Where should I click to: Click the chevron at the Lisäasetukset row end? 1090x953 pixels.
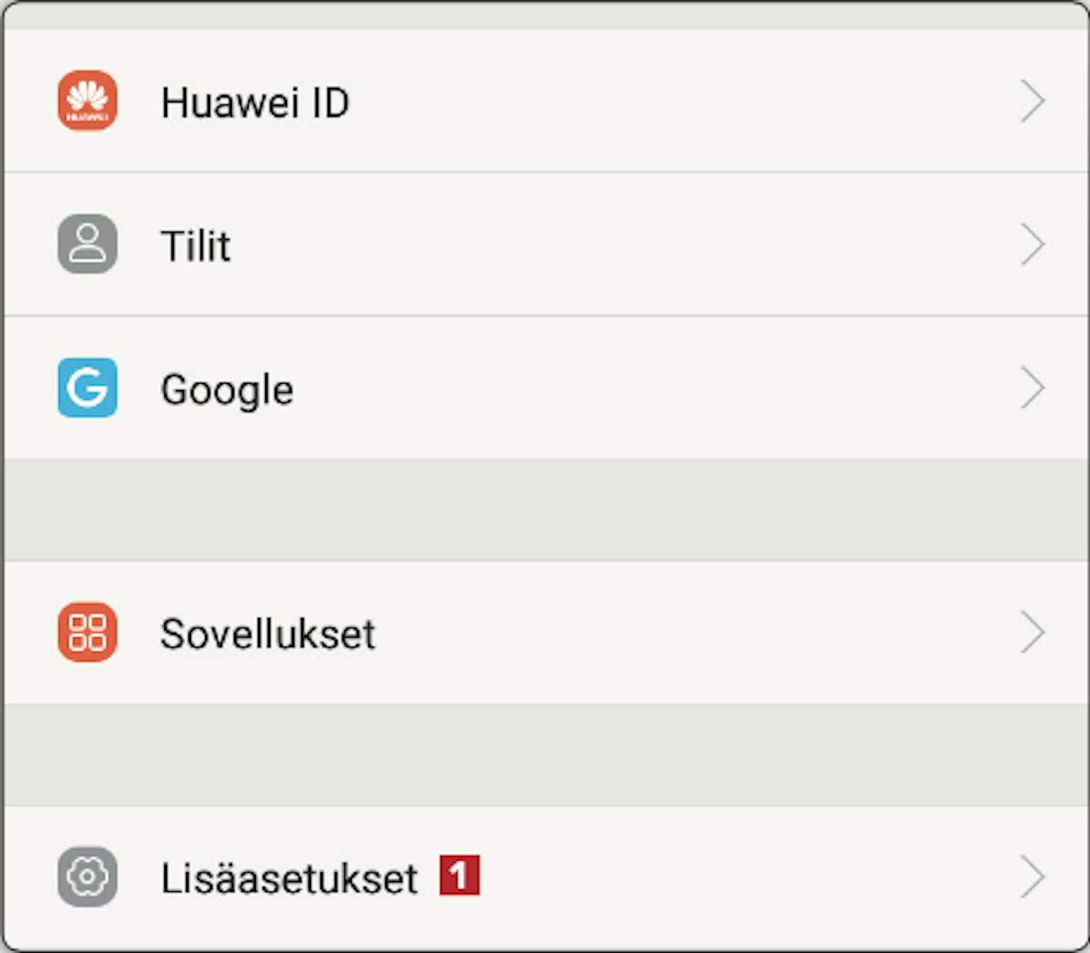[1032, 877]
